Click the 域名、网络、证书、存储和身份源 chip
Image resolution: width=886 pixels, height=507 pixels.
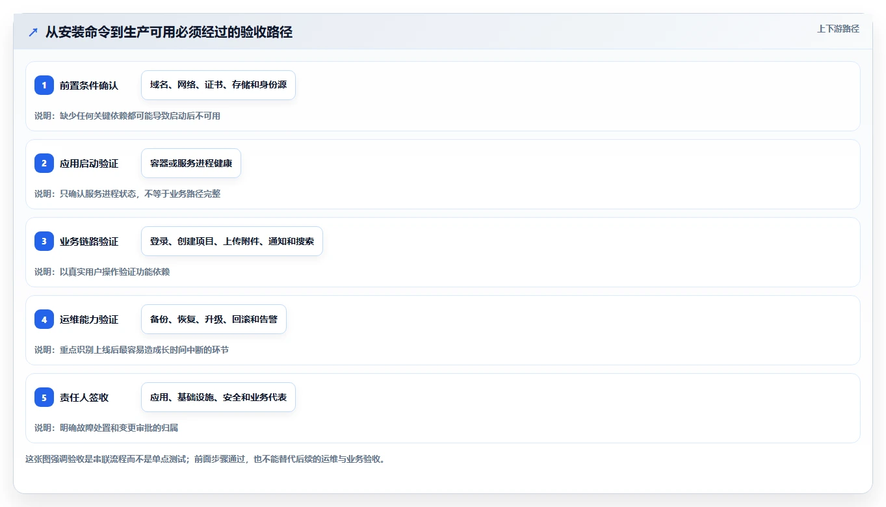click(x=218, y=85)
